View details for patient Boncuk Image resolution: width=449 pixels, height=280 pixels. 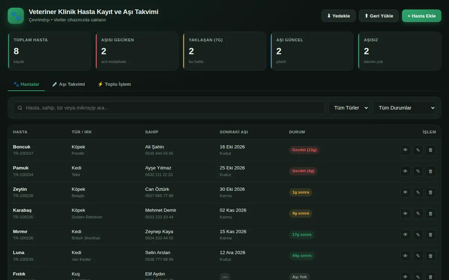point(405,150)
